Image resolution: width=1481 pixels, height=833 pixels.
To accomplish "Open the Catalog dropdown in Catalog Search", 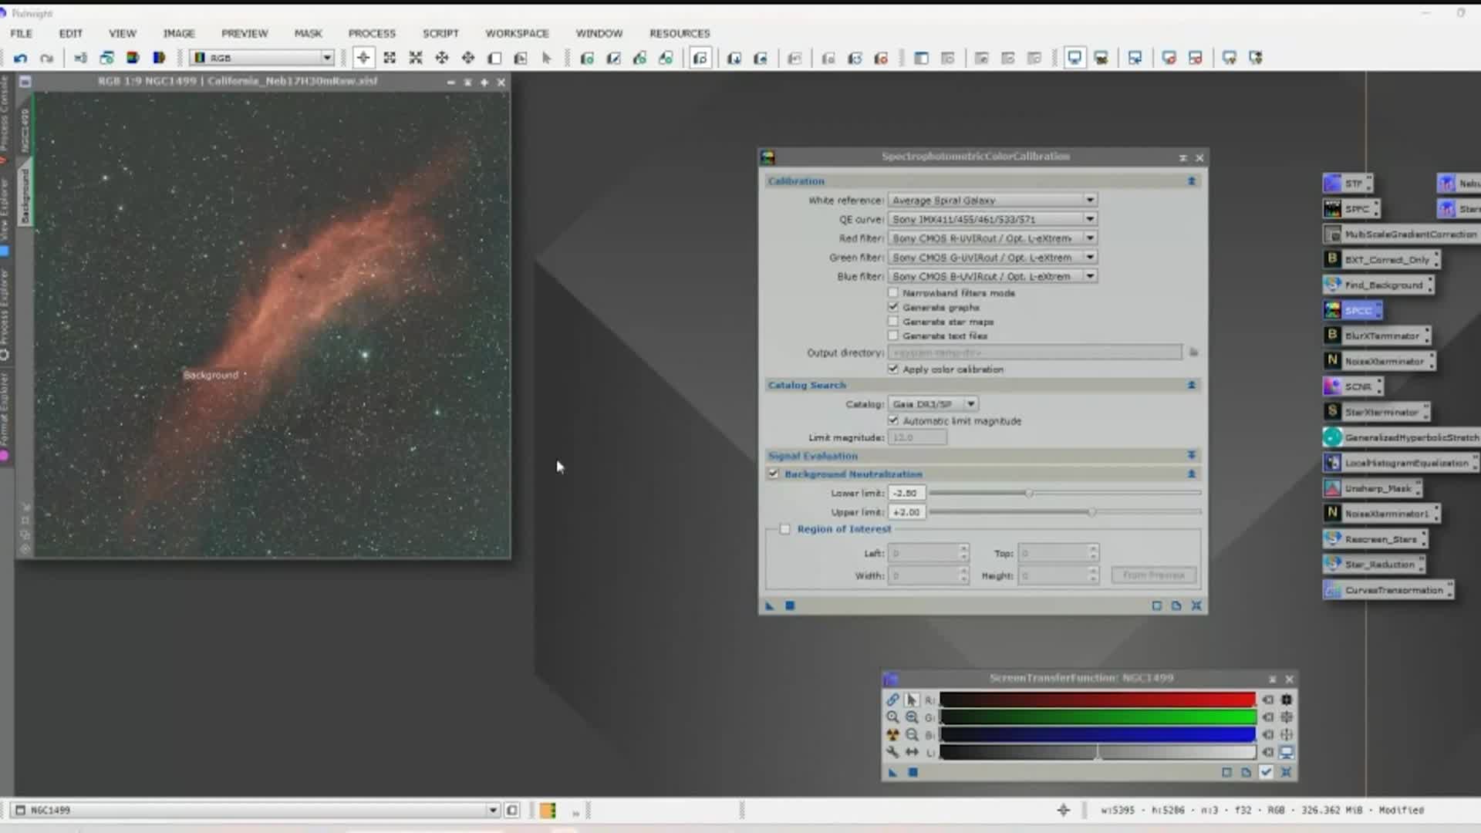I will [970, 403].
